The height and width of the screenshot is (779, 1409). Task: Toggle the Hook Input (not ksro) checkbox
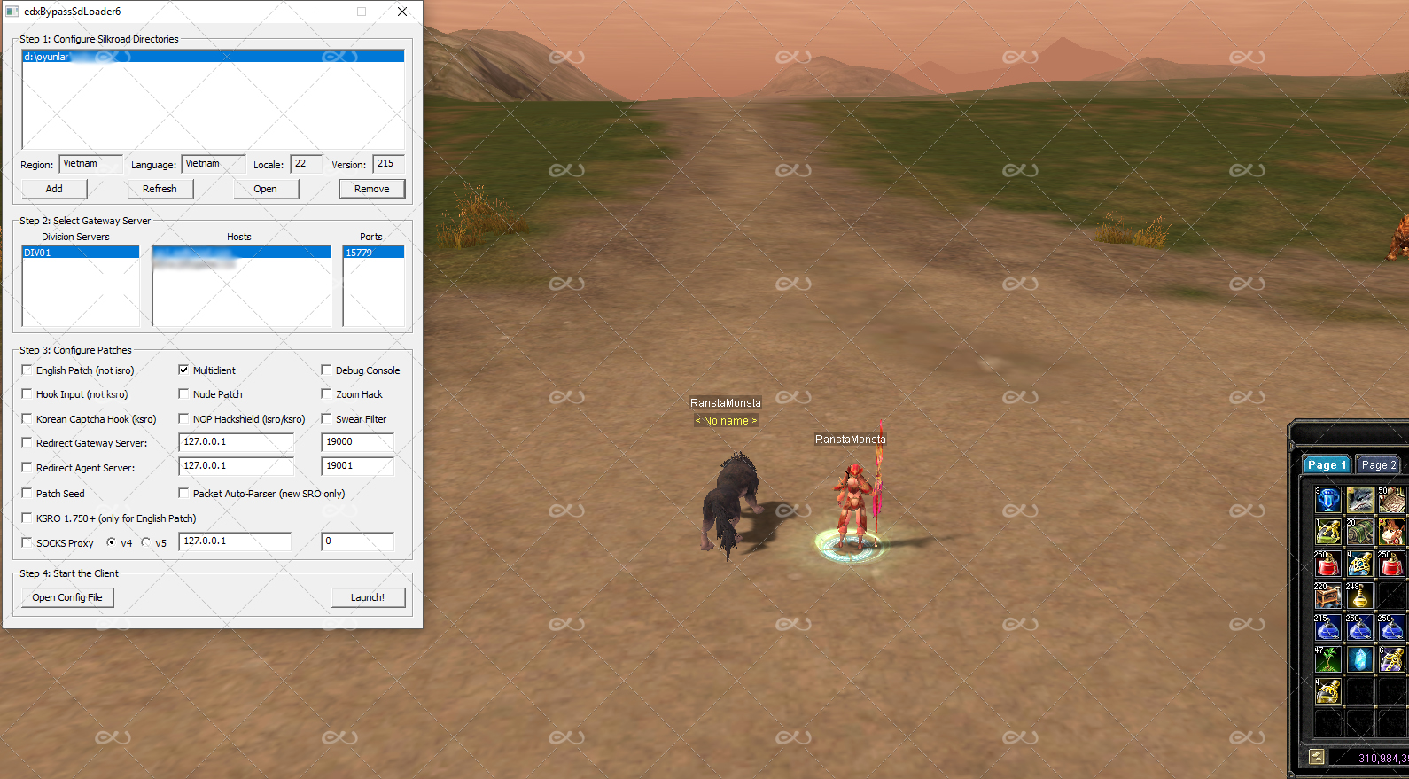(27, 393)
